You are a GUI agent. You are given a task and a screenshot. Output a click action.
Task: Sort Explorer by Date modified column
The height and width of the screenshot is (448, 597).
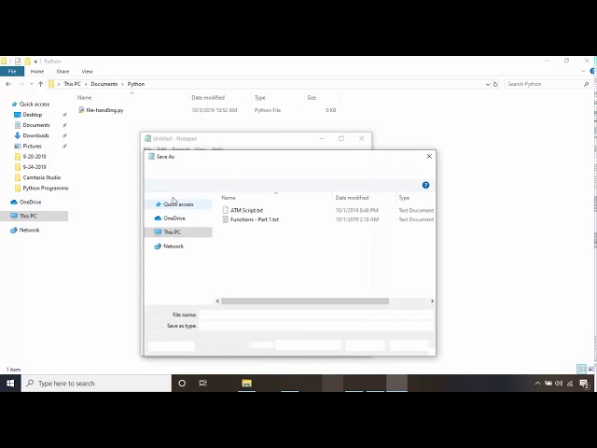[x=208, y=97]
